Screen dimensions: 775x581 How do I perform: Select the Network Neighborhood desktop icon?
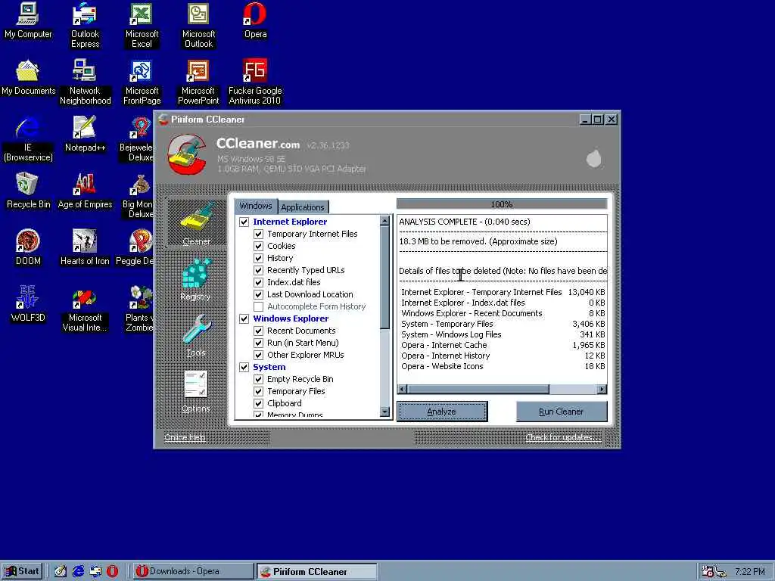[85, 82]
